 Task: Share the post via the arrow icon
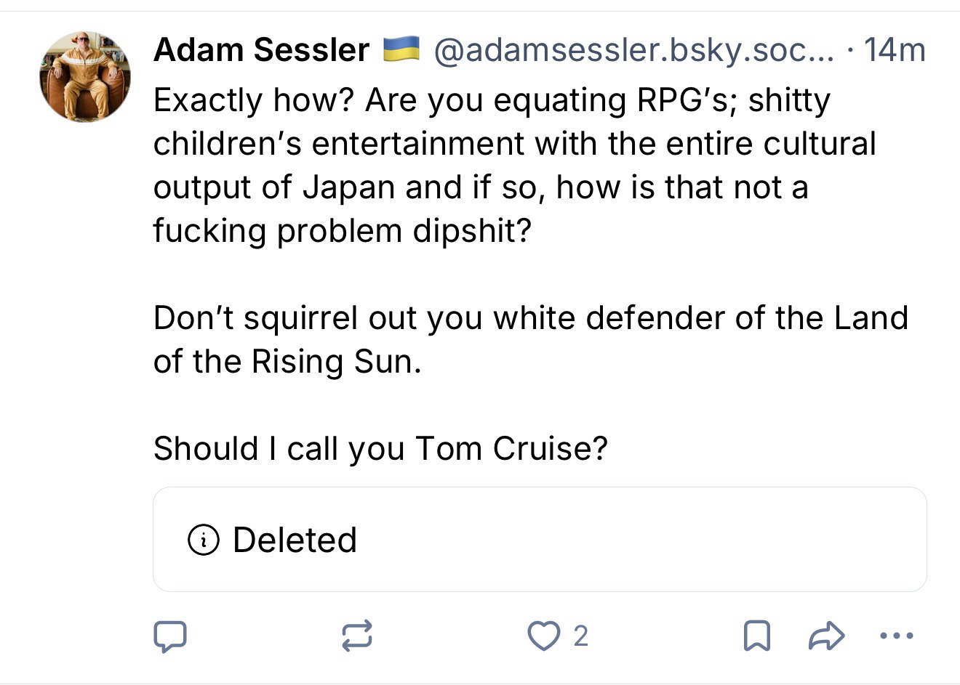[827, 636]
